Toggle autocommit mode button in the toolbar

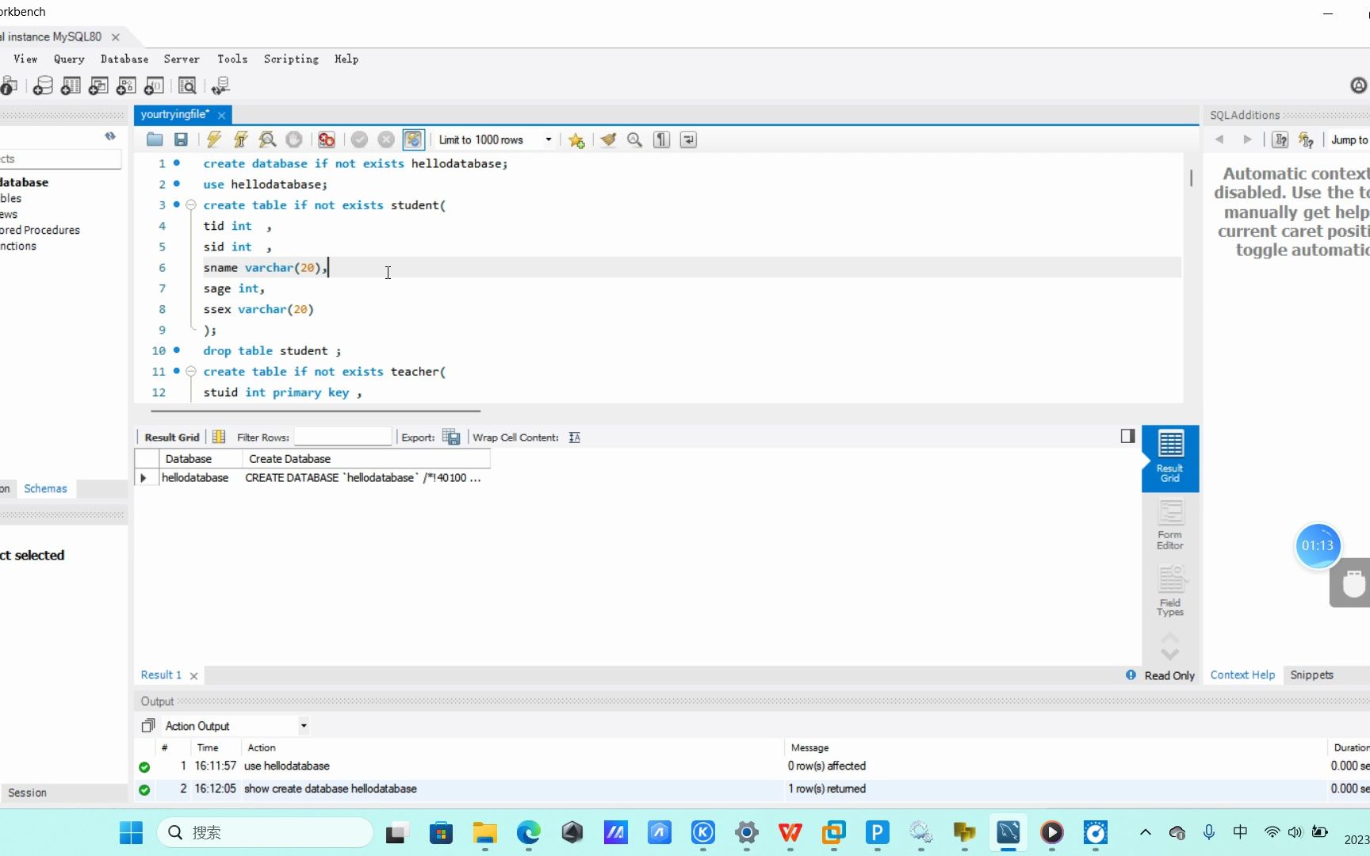(x=413, y=139)
